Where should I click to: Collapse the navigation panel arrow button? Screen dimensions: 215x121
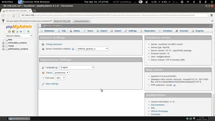(40, 26)
